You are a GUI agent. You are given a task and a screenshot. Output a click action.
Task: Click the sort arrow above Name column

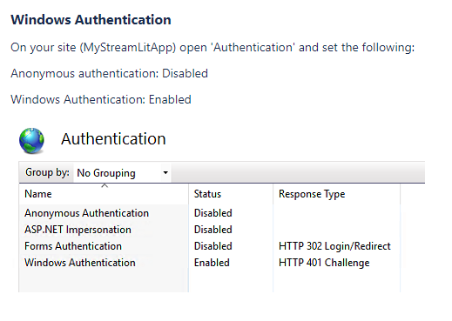105,185
